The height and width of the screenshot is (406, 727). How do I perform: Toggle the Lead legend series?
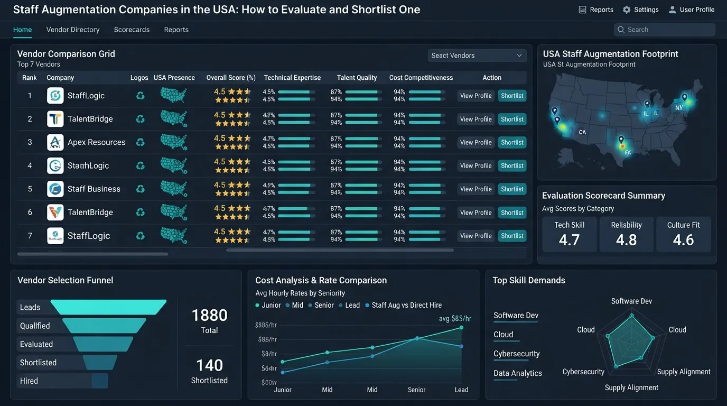349,305
